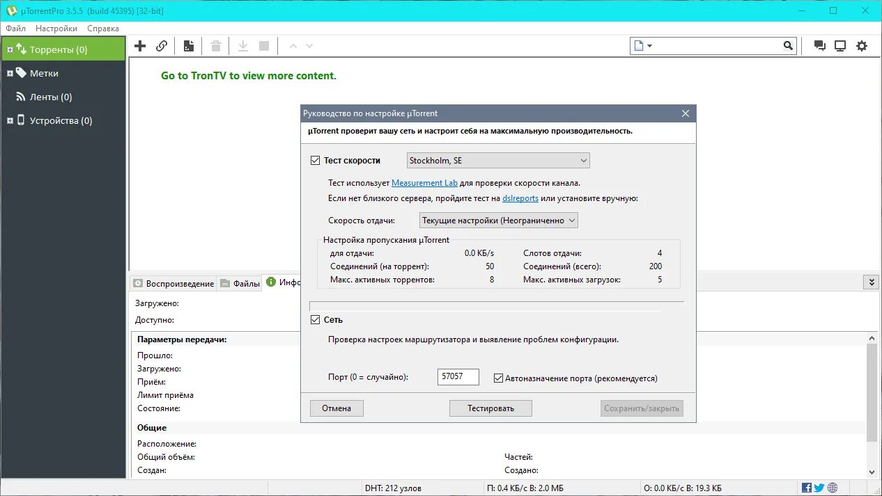Create a new torrent
882x496 pixels.
coord(188,45)
